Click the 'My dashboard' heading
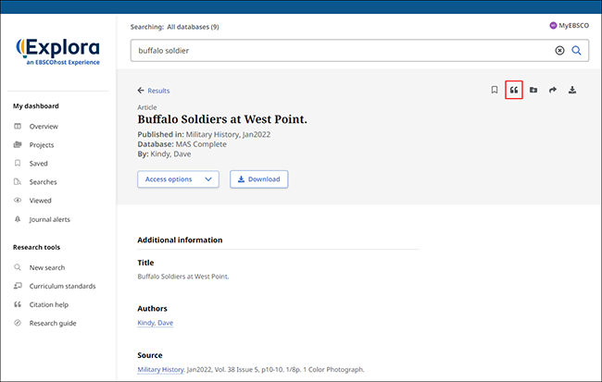This screenshot has height=382, width=602. pos(36,105)
